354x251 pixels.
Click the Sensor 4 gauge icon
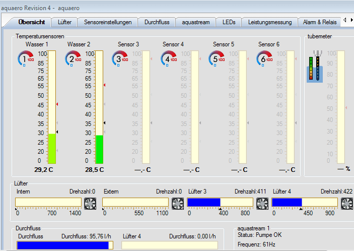[169, 58]
